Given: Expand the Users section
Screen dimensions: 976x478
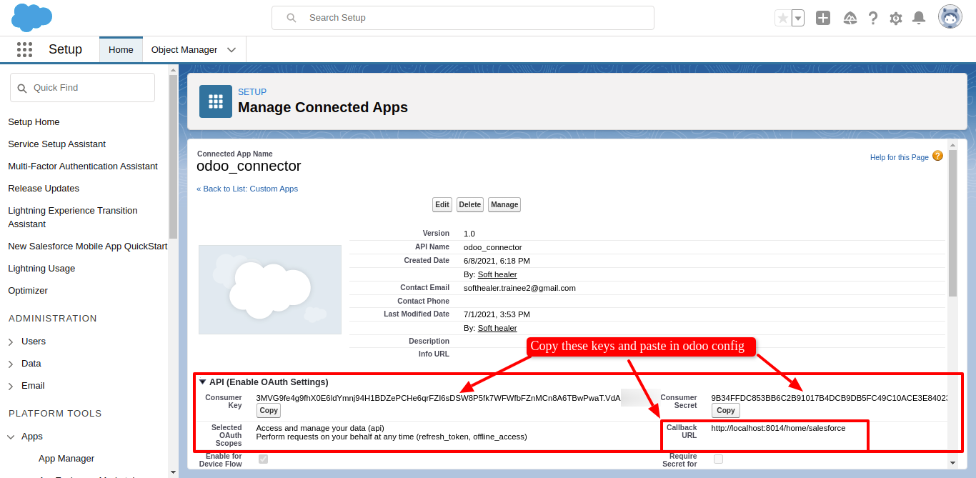Looking at the screenshot, I should [11, 342].
